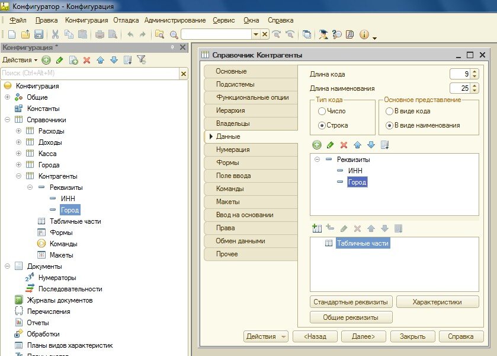Screen dimensions: 497x356
Task: Open the Действия dropdown in Configuration panel
Action: (x=20, y=60)
